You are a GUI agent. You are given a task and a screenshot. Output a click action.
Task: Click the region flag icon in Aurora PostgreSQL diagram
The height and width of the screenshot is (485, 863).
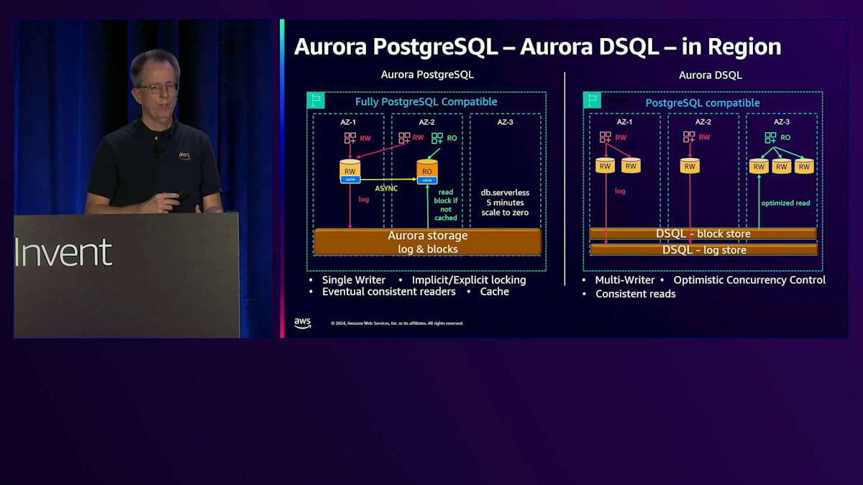coord(316,101)
